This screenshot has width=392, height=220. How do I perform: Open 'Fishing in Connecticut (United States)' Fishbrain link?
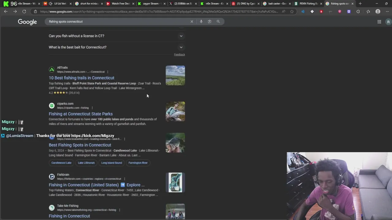coord(96,185)
